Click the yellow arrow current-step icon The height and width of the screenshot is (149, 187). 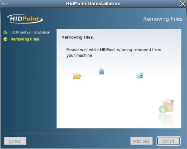[6, 39]
